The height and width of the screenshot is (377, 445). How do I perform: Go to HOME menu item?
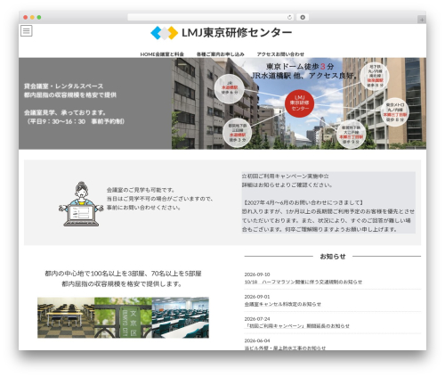tap(148, 54)
